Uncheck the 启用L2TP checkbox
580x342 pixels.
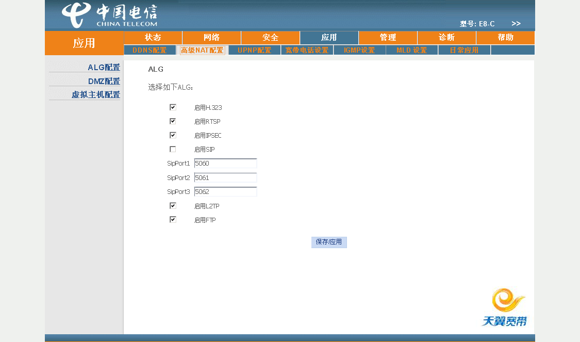pos(173,206)
